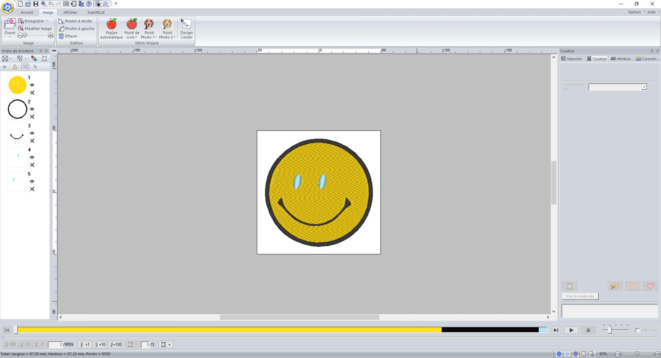Jump to end of stitch simulation
The width and height of the screenshot is (661, 358).
point(556,330)
